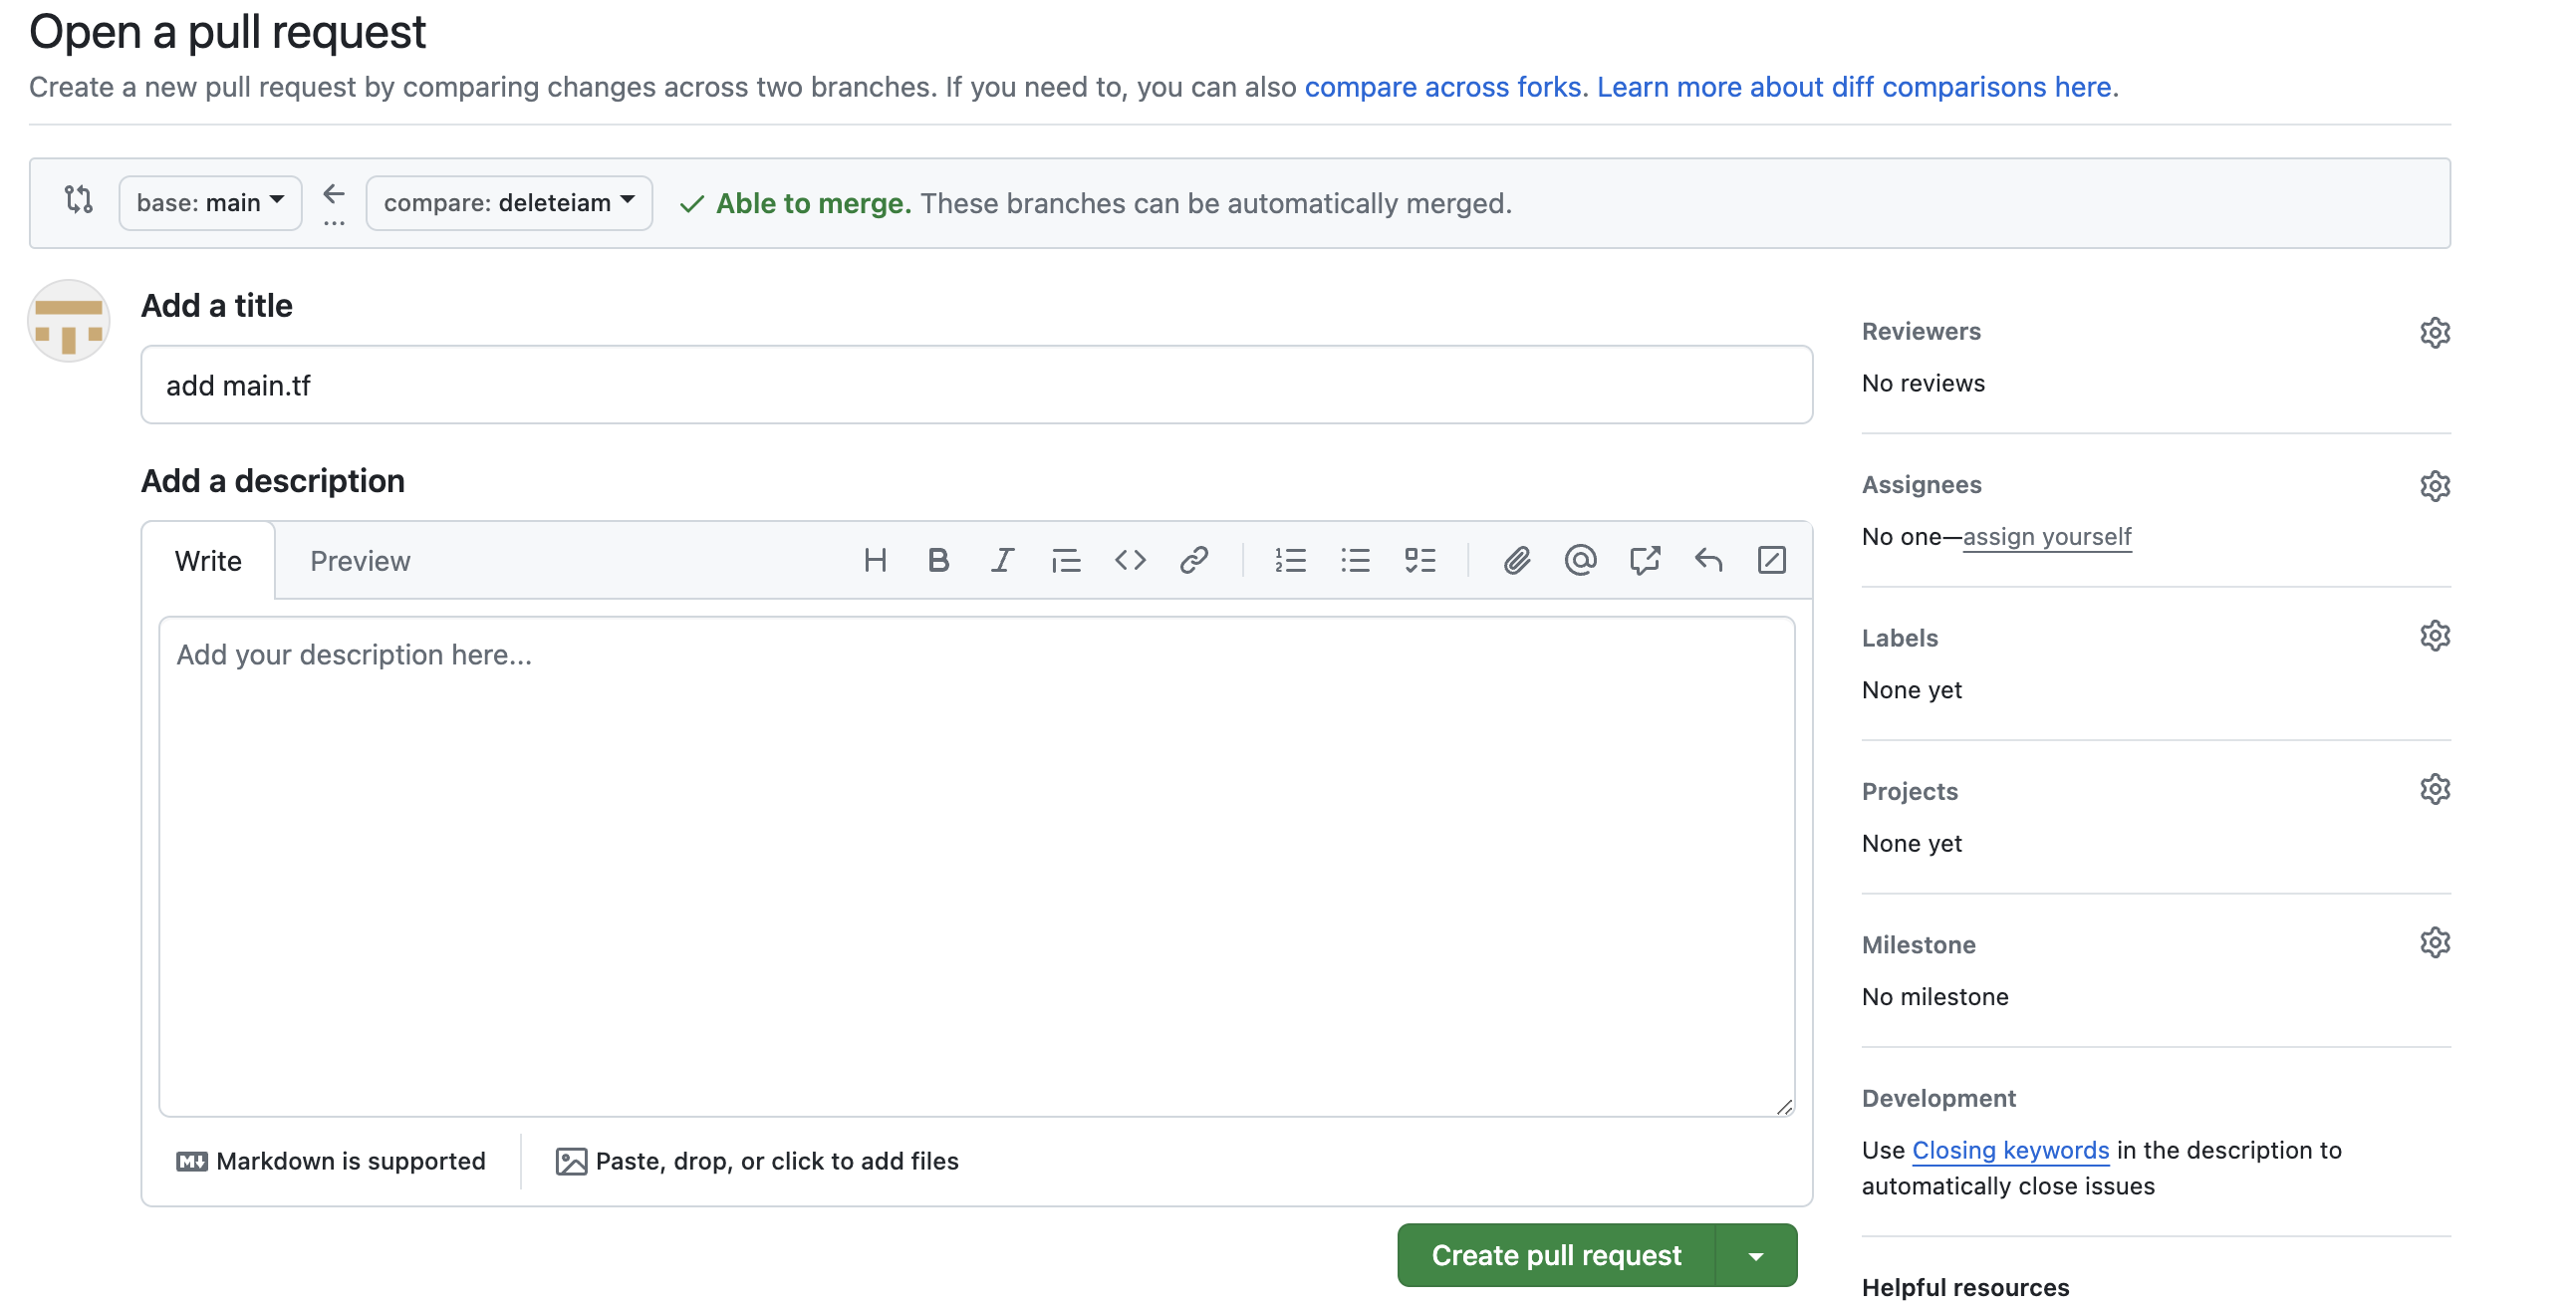The width and height of the screenshot is (2576, 1311).
Task: Open the base: main branch dropdown
Action: point(210,203)
